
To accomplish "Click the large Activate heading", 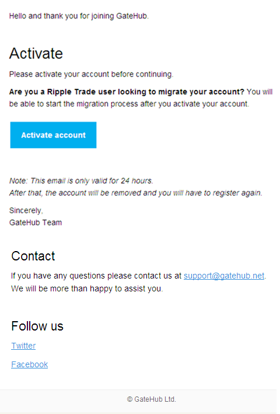I will pos(36,53).
